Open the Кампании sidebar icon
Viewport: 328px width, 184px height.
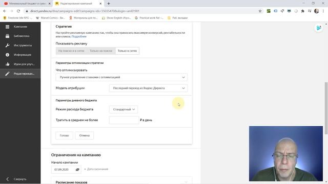tap(7, 27)
